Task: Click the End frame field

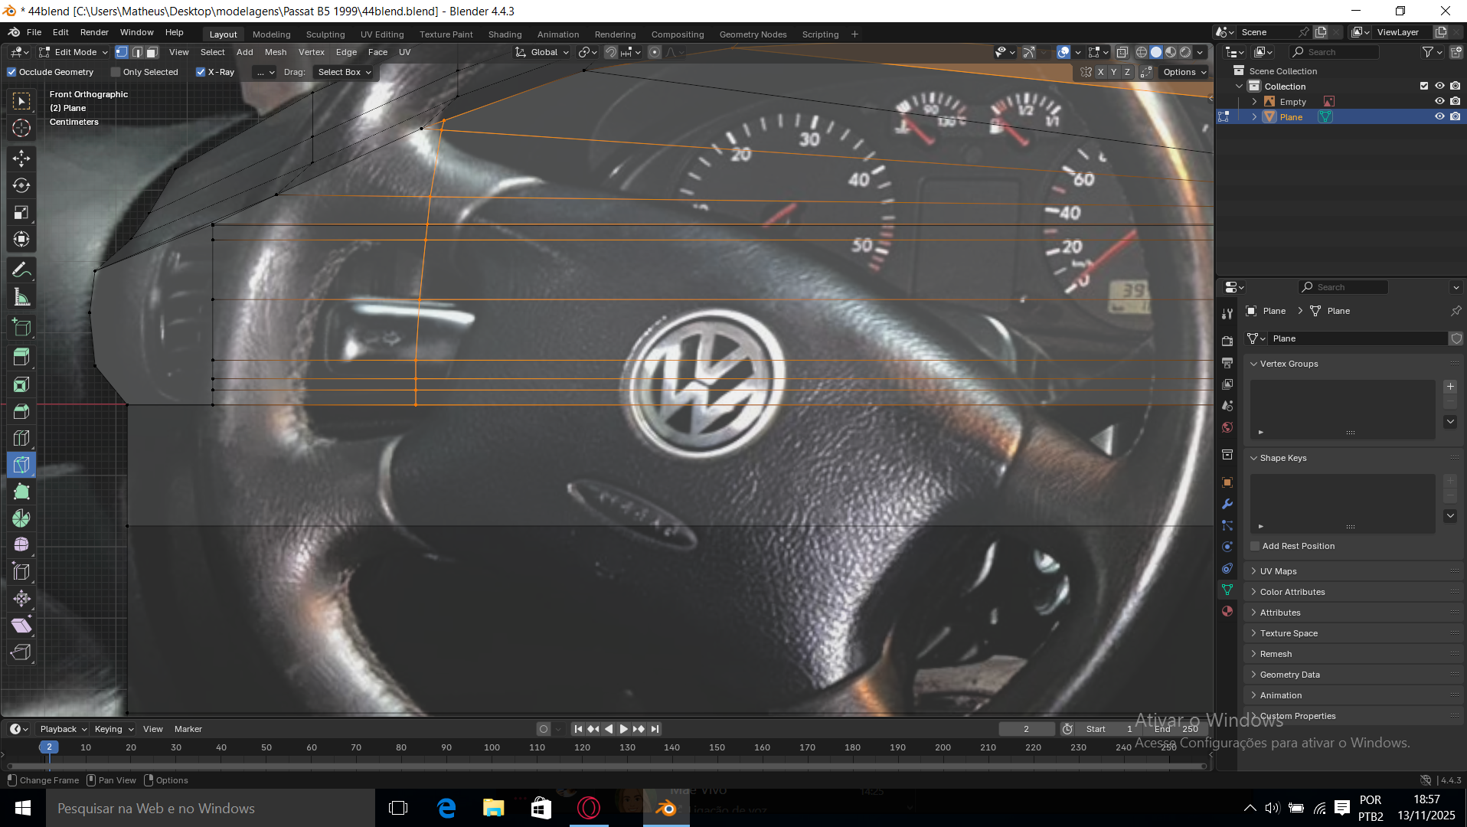Action: pyautogui.click(x=1177, y=729)
